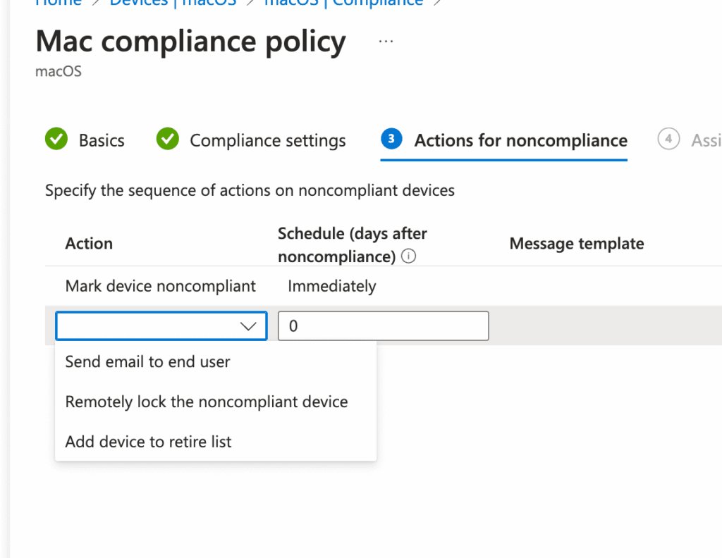Click the dropdown chevron in the Action cell

[248, 325]
